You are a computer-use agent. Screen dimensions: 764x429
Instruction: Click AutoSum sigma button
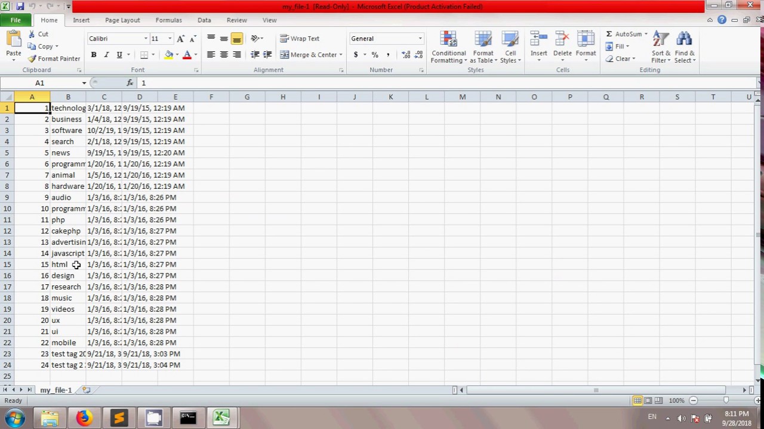(x=623, y=35)
